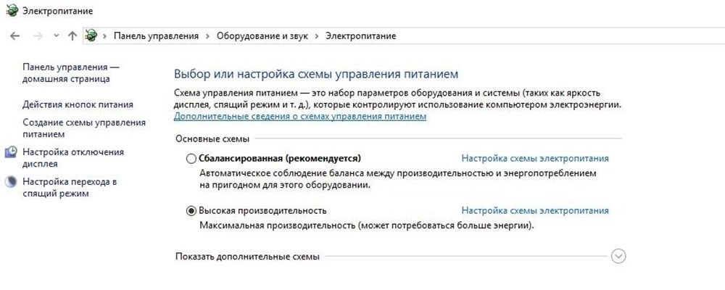Open Оборудование и звук breadcrumb
This screenshot has height=290, width=725.
(x=262, y=36)
